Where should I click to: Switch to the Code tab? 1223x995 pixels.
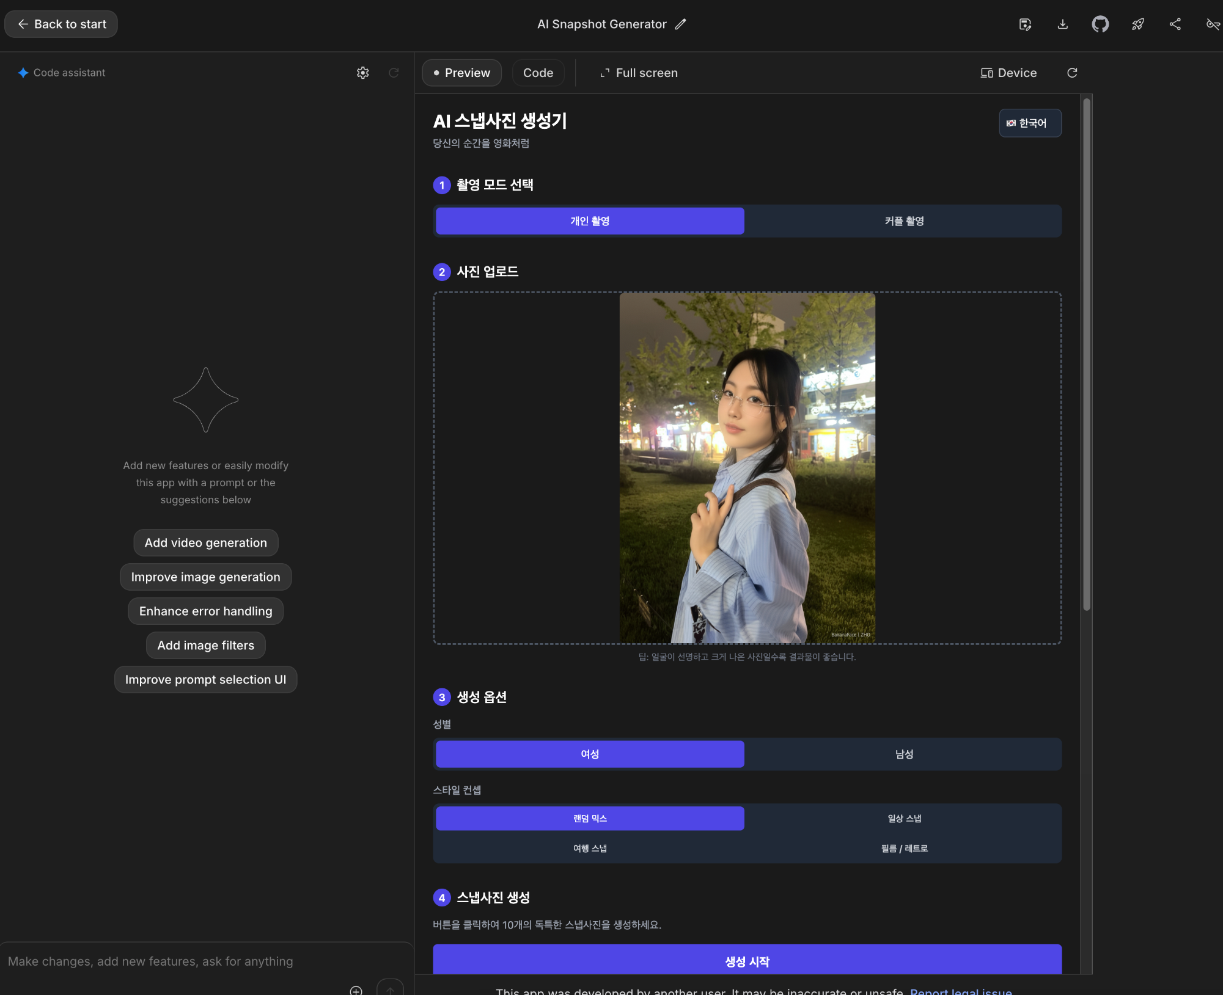pos(538,73)
